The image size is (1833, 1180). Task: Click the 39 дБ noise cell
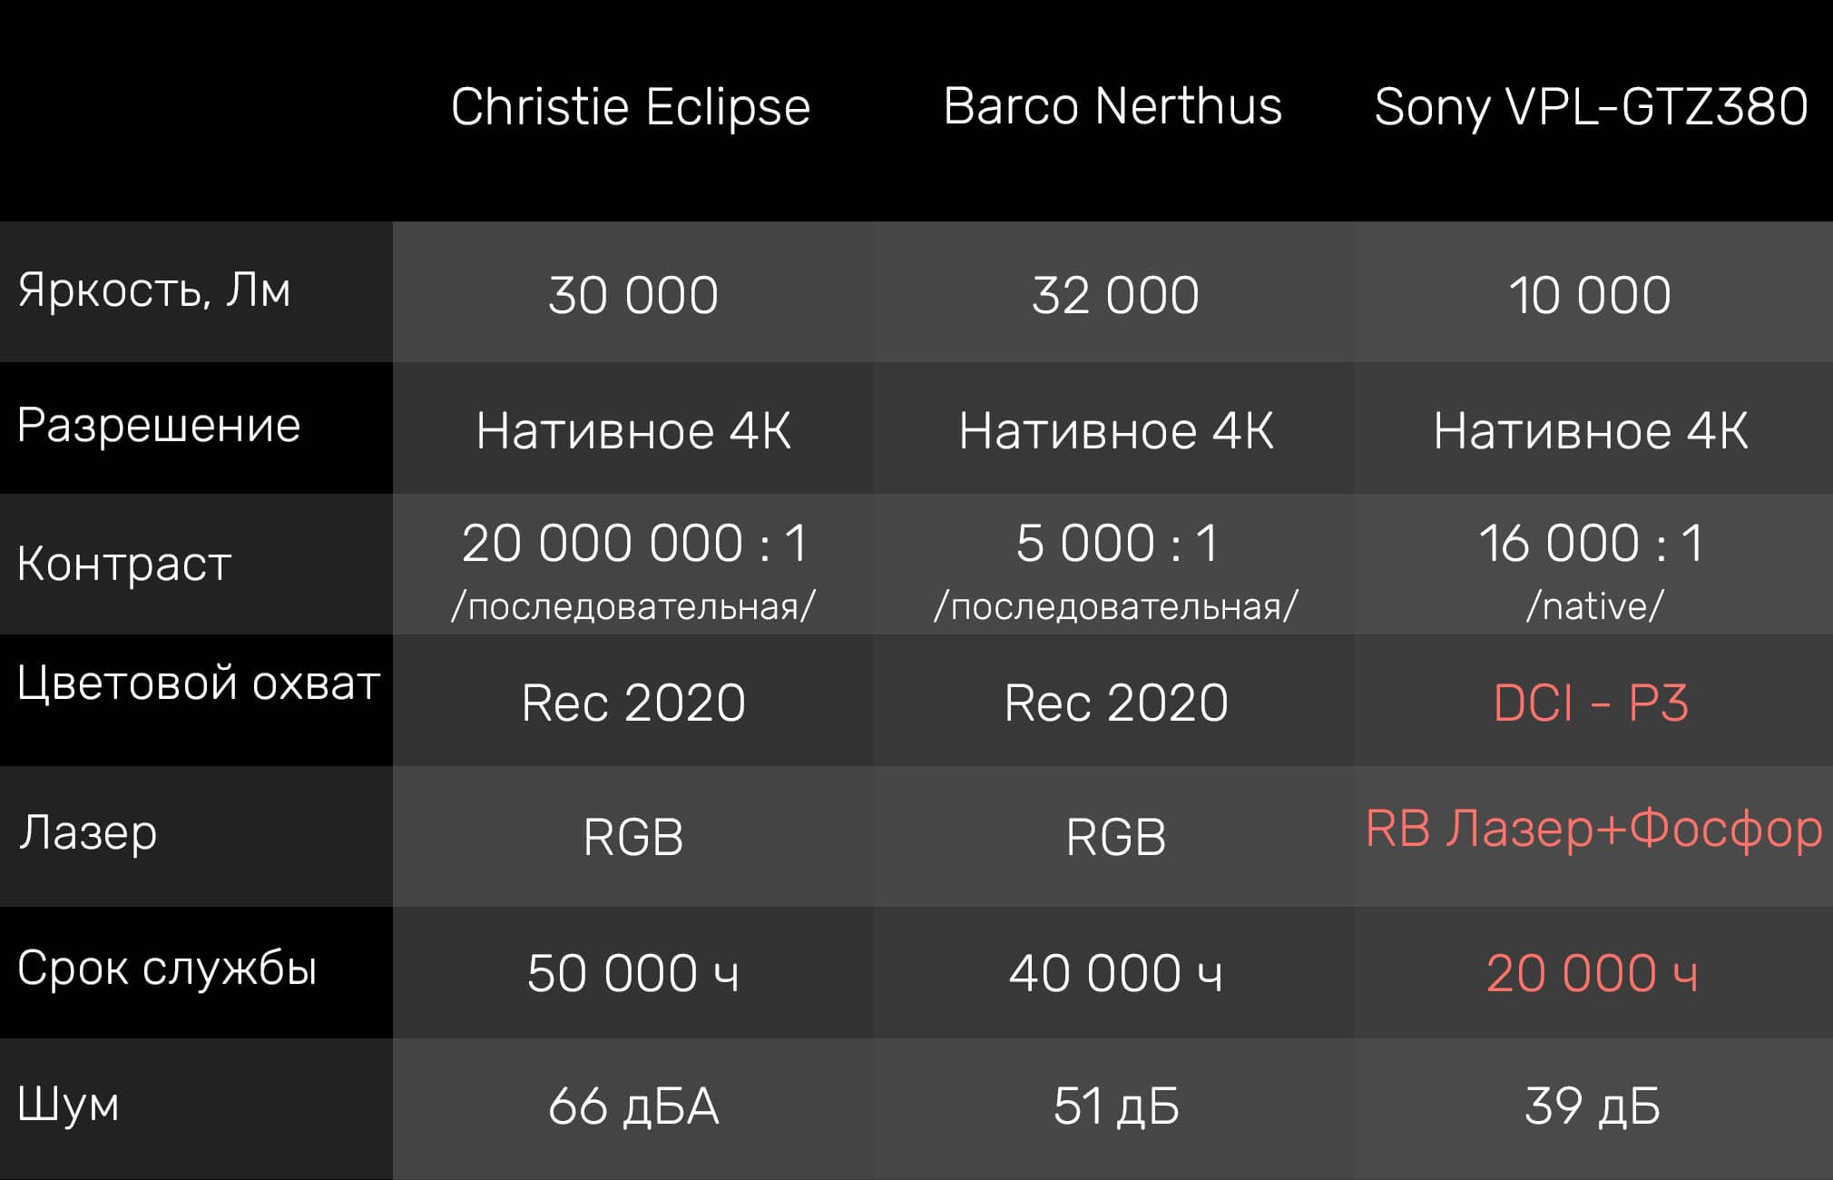(1592, 1106)
